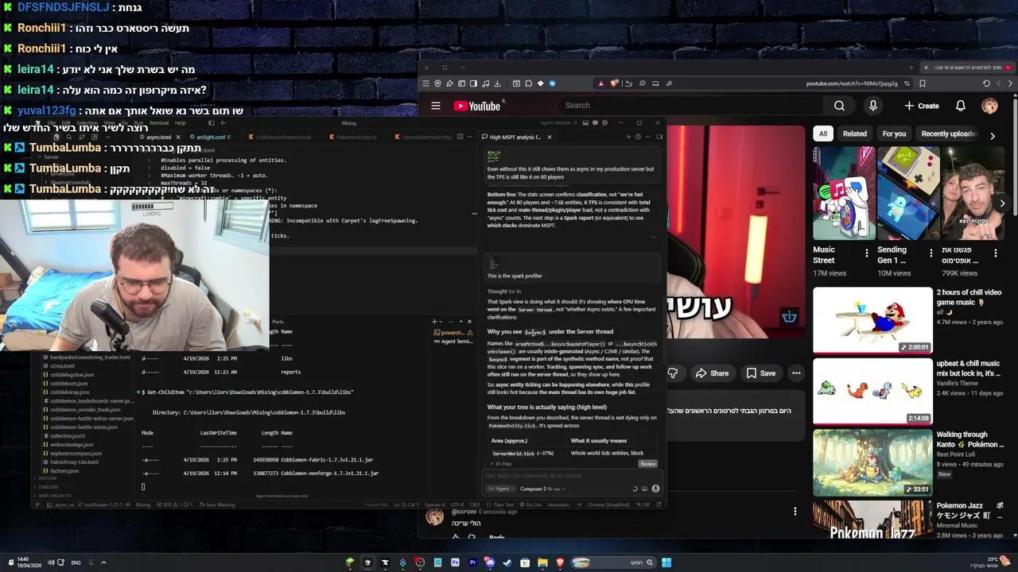Viewport: 1018px width, 572px height.
Task: Select the For you filter chip
Action: [894, 133]
